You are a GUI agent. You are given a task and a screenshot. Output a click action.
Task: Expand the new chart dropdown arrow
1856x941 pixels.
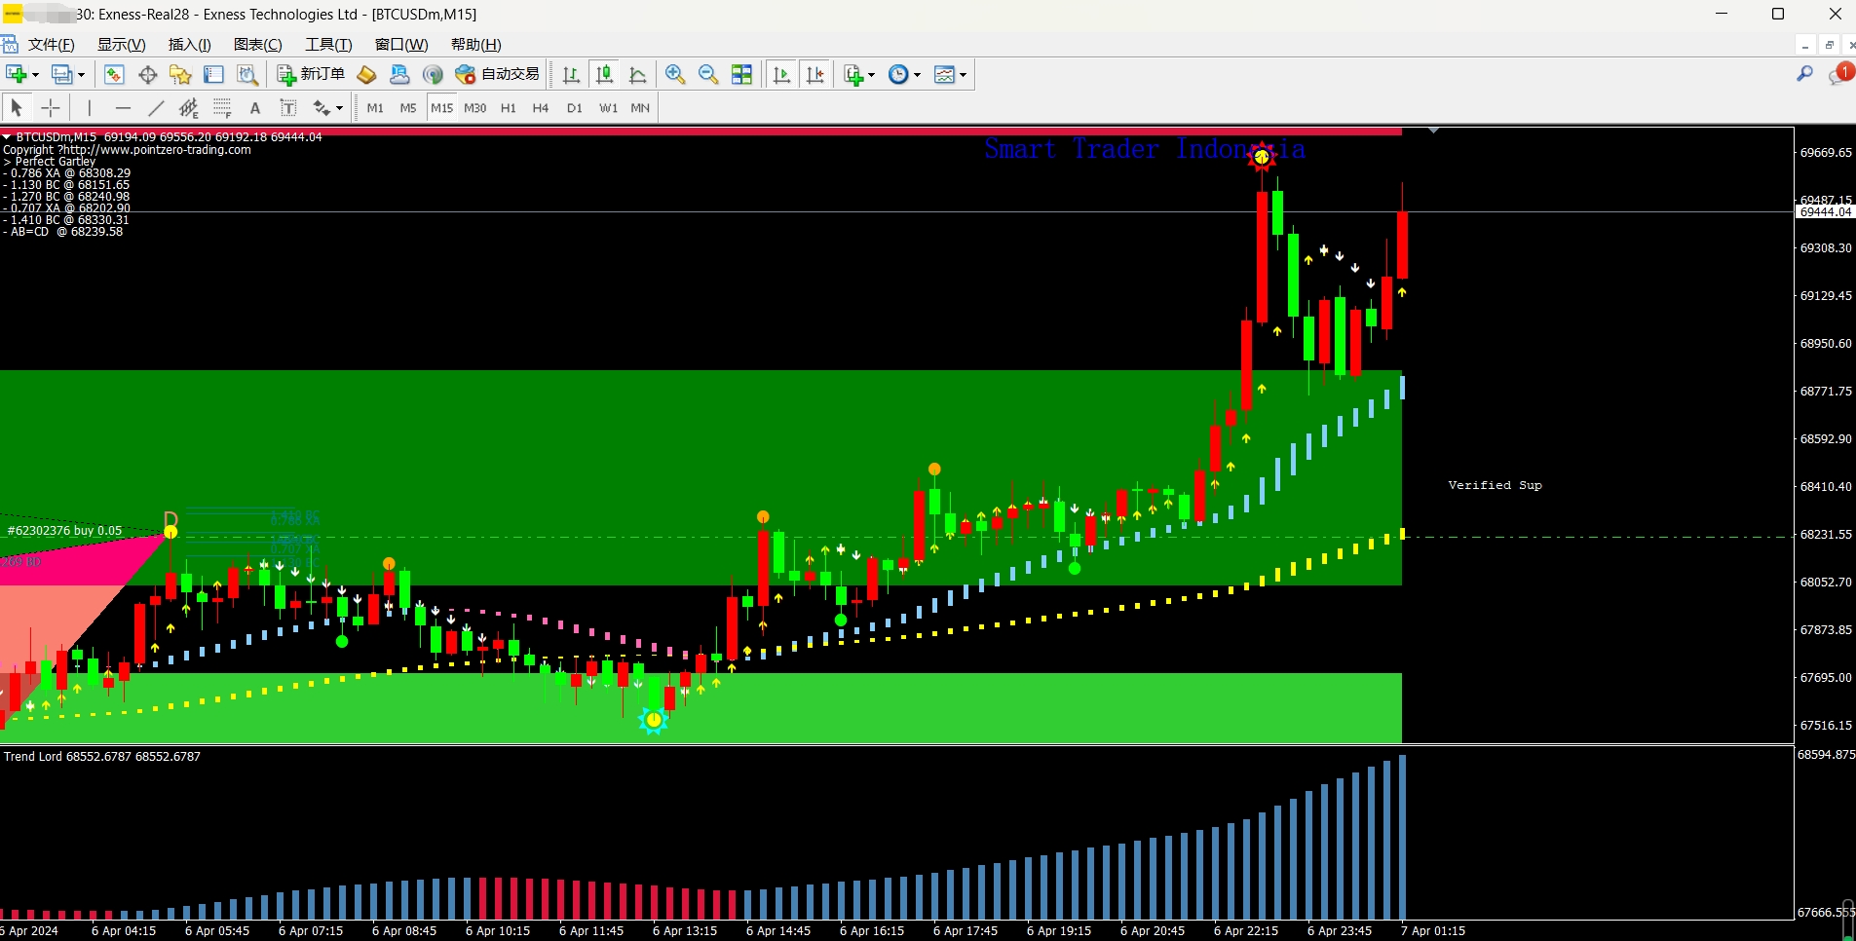click(35, 75)
